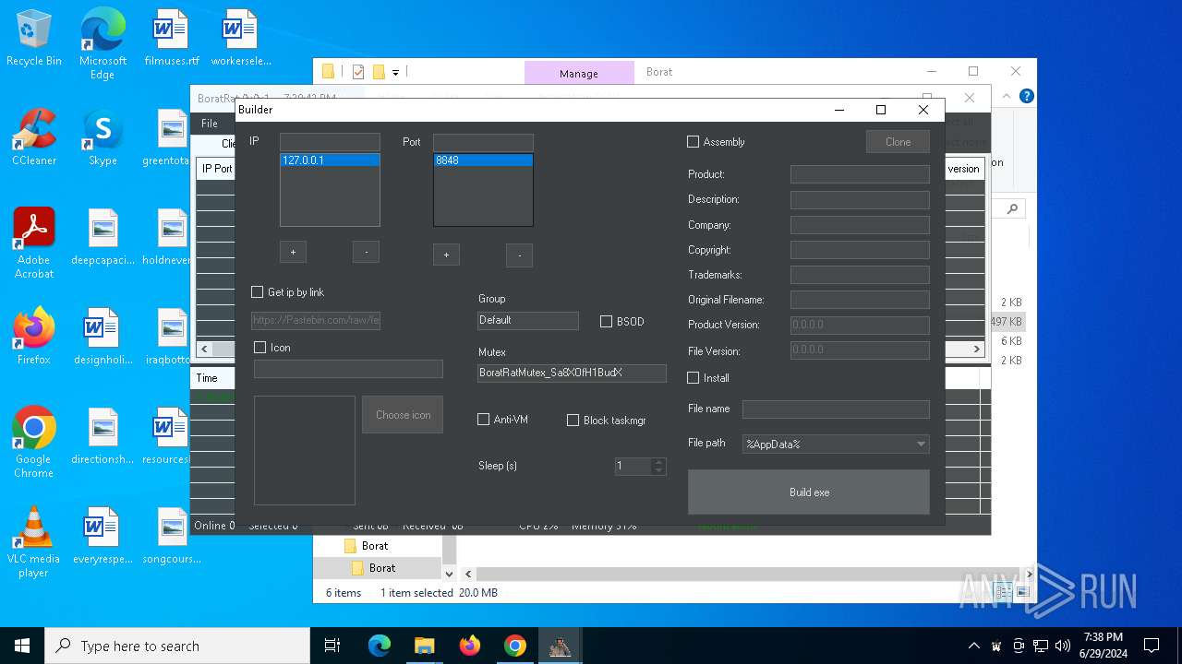The width and height of the screenshot is (1182, 664).
Task: Open Adobe Acrobat desktop shortcut
Action: tap(34, 243)
